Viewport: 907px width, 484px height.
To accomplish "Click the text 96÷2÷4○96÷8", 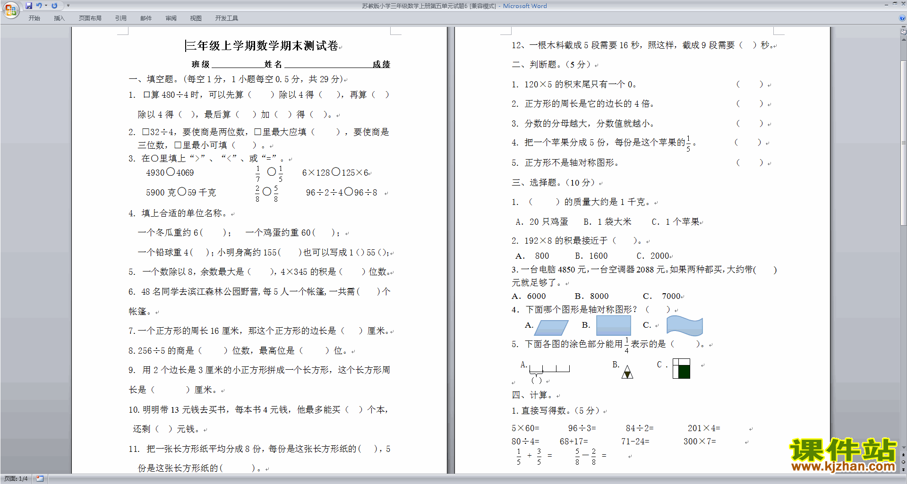I will point(342,193).
